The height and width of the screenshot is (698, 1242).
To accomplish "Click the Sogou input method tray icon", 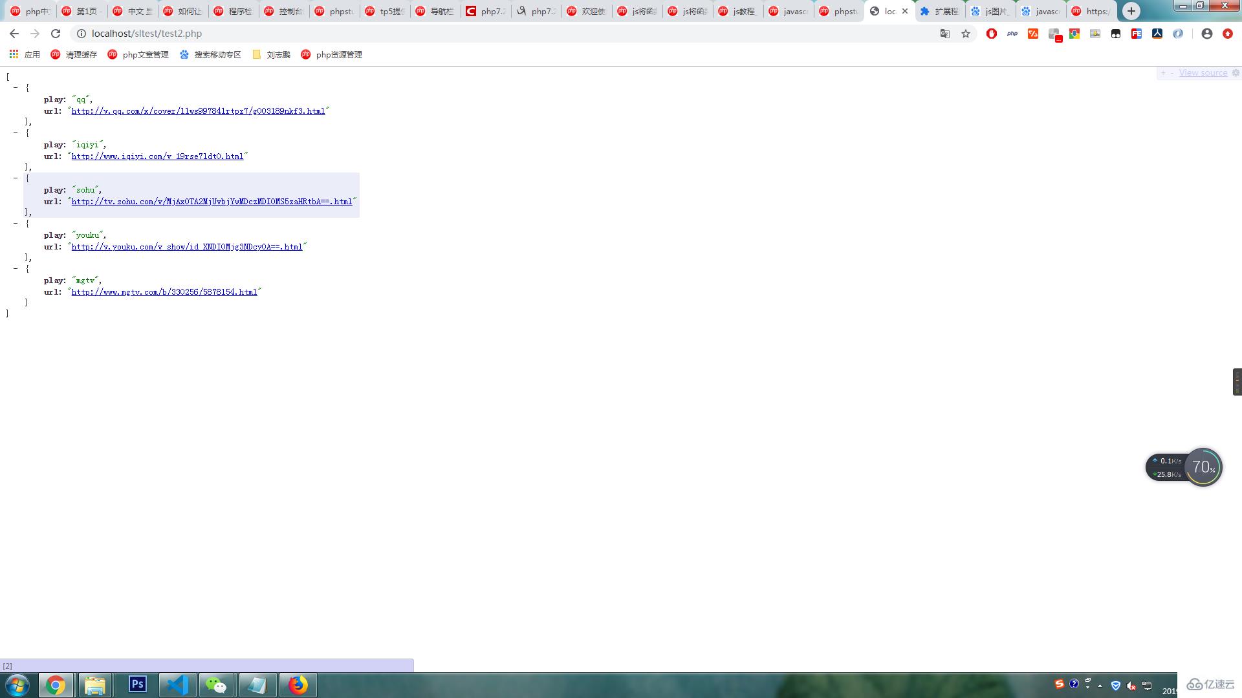I will (x=1059, y=684).
